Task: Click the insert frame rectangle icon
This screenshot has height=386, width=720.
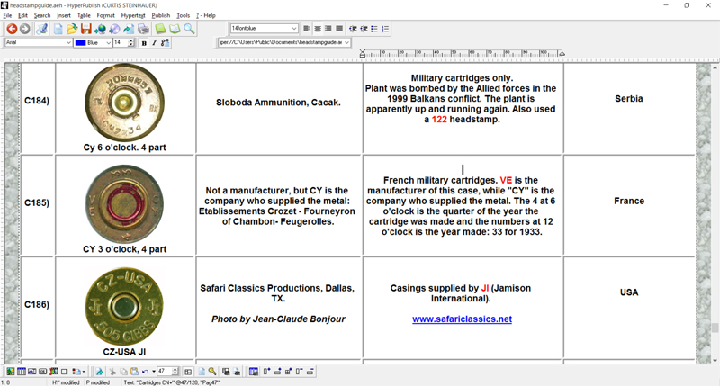Action: (65, 372)
